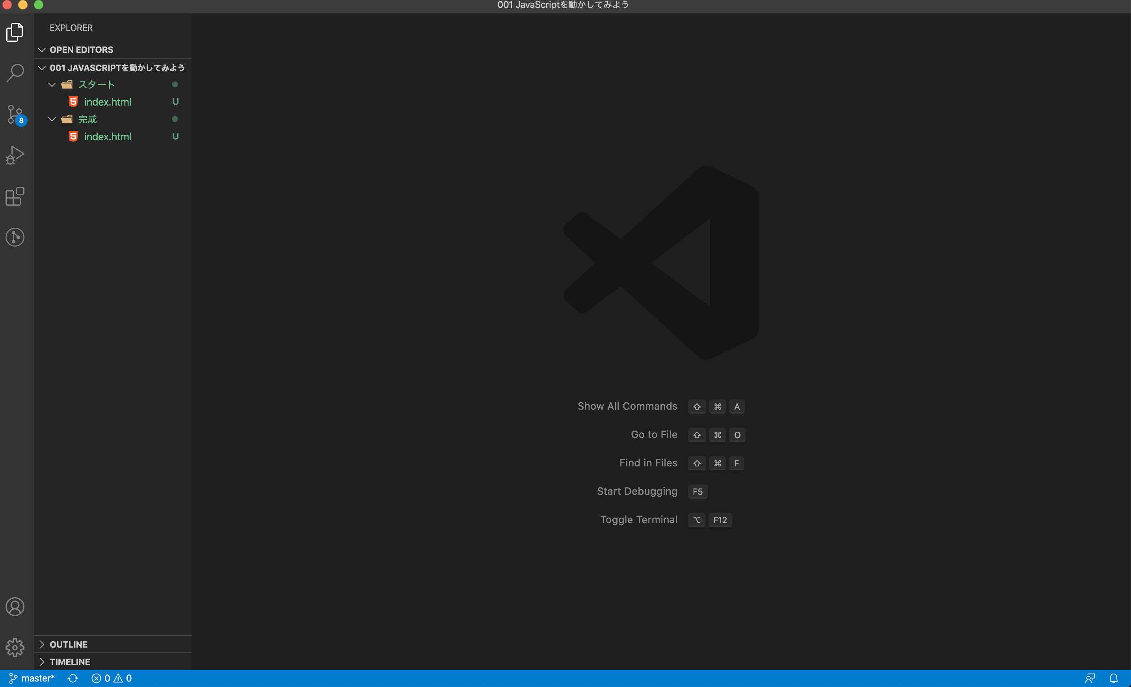The height and width of the screenshot is (687, 1131).
Task: Click Toggle Terminal label
Action: click(x=638, y=520)
